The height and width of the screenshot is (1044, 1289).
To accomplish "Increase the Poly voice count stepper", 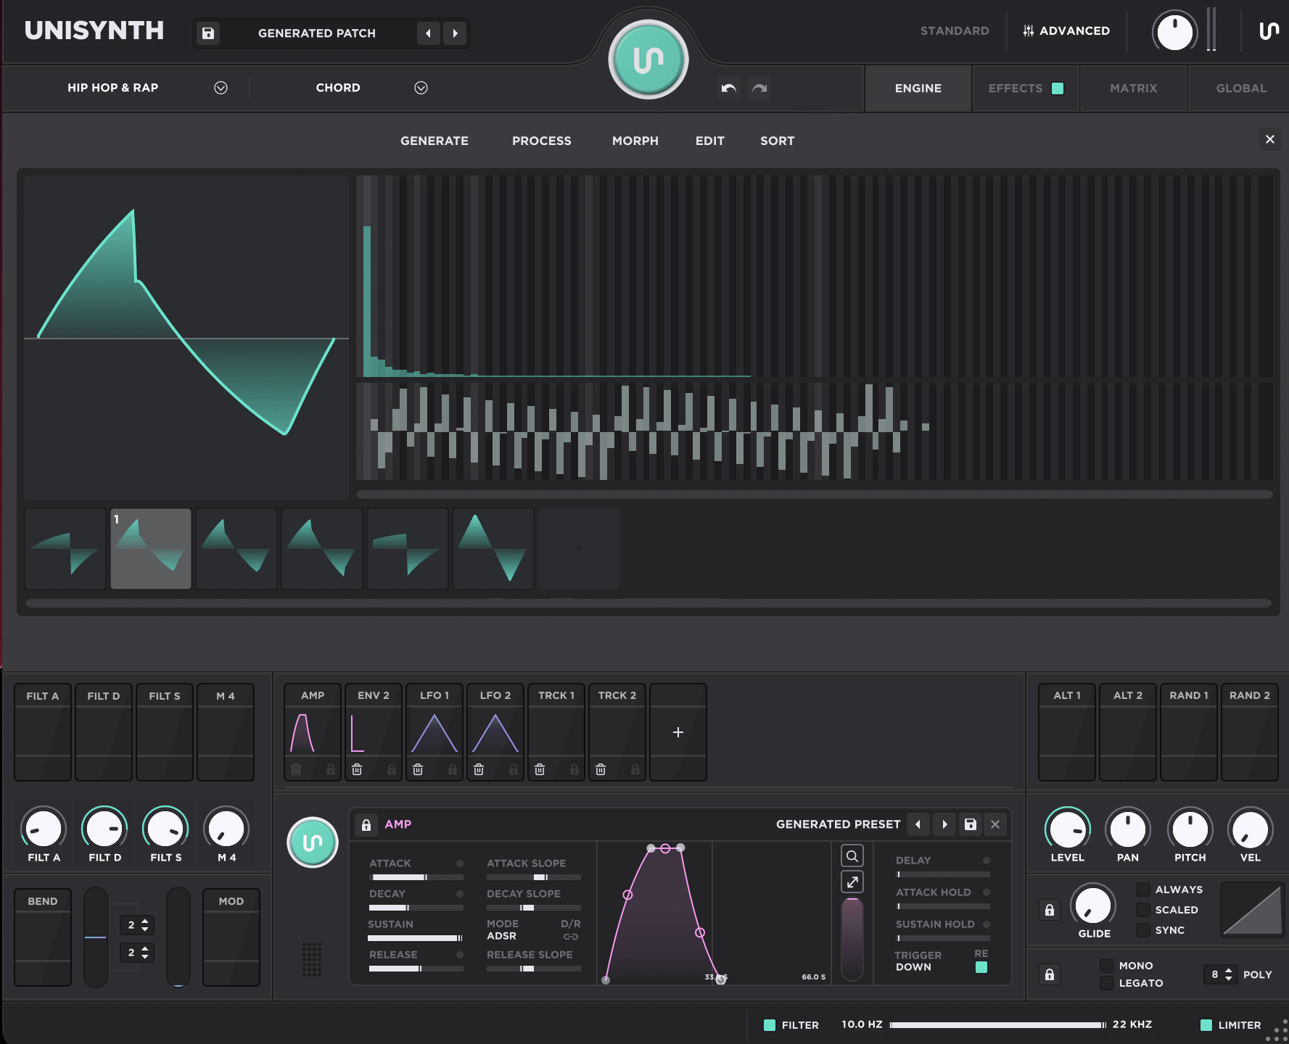I will (x=1228, y=970).
